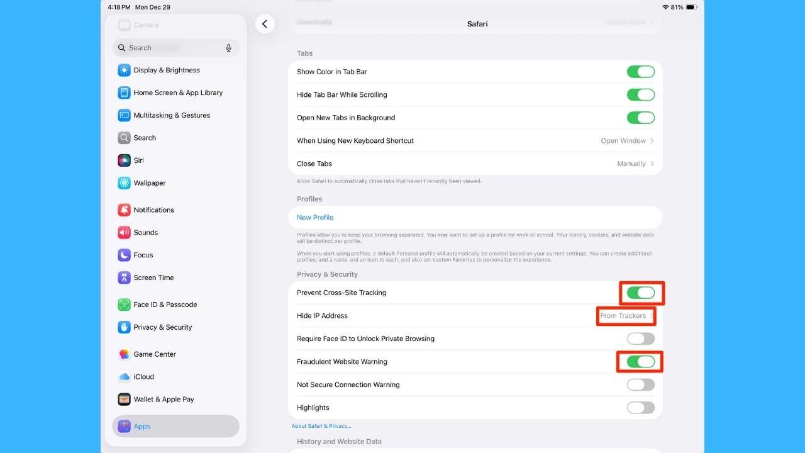
Task: Click the Multitasking & Gestures icon
Action: [124, 116]
